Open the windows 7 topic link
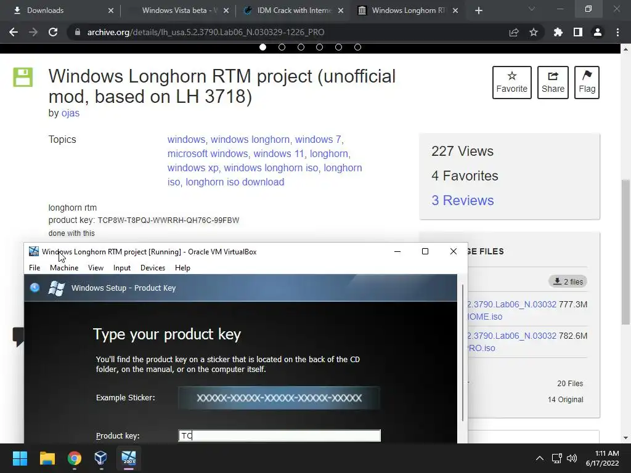The width and height of the screenshot is (631, 473). point(318,140)
